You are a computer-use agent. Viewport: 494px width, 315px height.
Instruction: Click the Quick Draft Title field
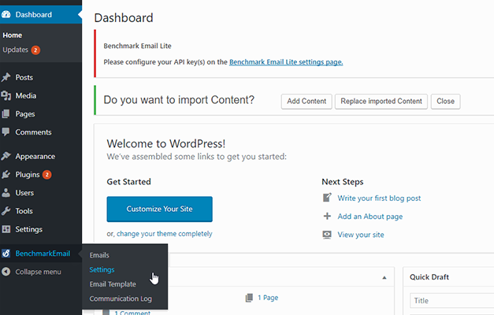click(x=451, y=301)
